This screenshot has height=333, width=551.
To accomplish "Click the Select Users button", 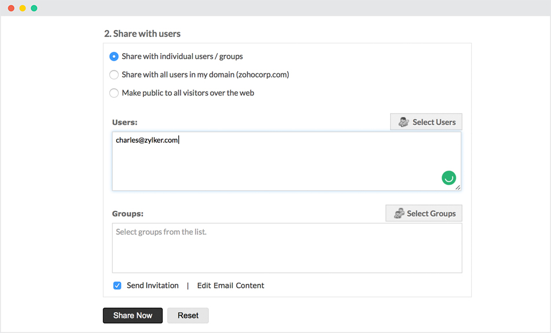I will [426, 122].
